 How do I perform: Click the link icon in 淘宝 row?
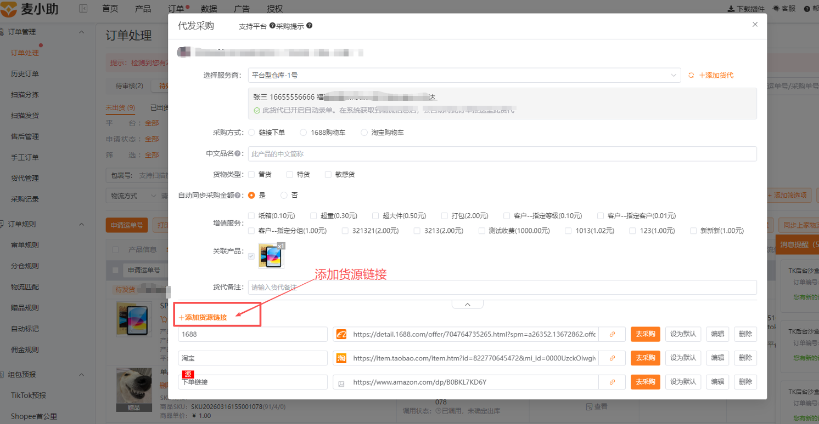pyautogui.click(x=612, y=358)
